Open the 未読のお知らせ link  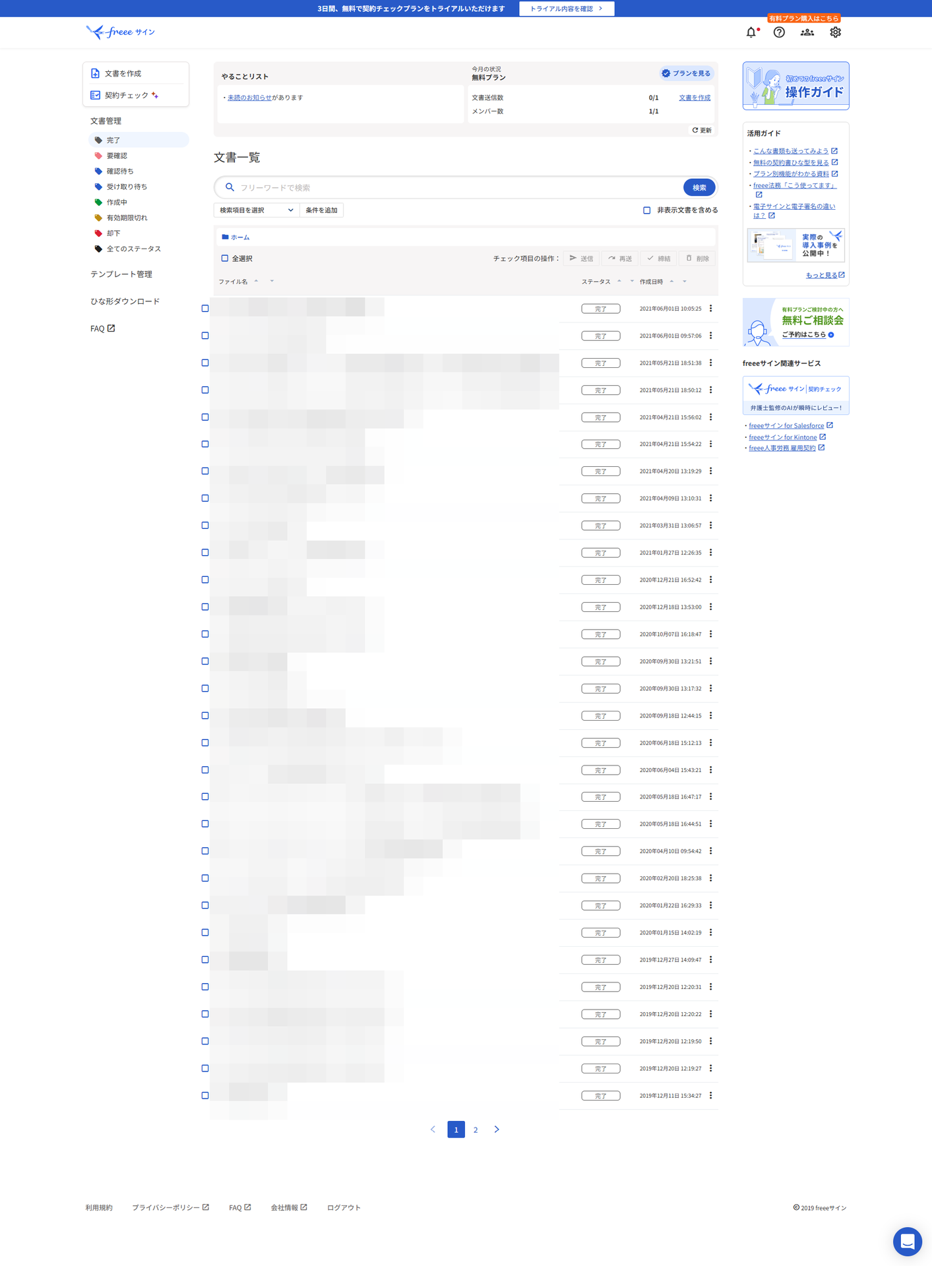249,98
